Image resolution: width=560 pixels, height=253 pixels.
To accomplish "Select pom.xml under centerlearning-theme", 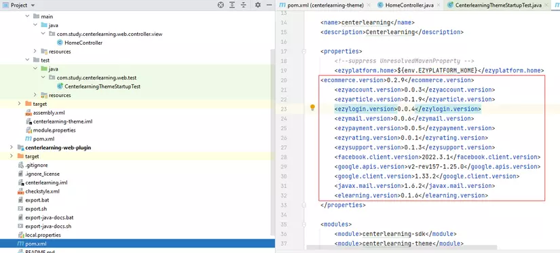I will pos(43,139).
